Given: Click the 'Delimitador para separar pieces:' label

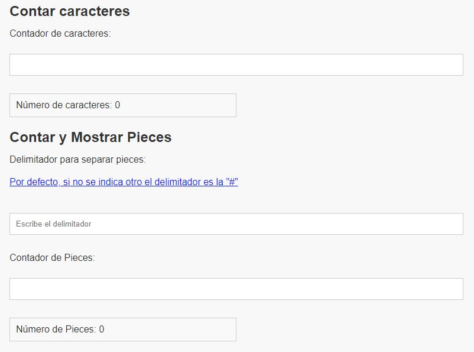Looking at the screenshot, I should [x=77, y=160].
